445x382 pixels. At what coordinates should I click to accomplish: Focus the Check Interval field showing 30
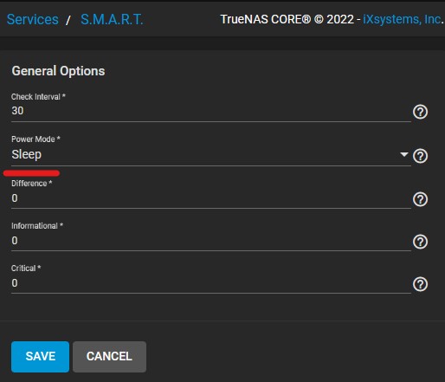(211, 111)
